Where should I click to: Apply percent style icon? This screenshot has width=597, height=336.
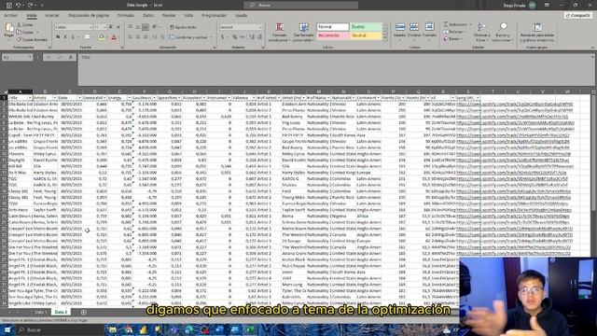[x=234, y=37]
